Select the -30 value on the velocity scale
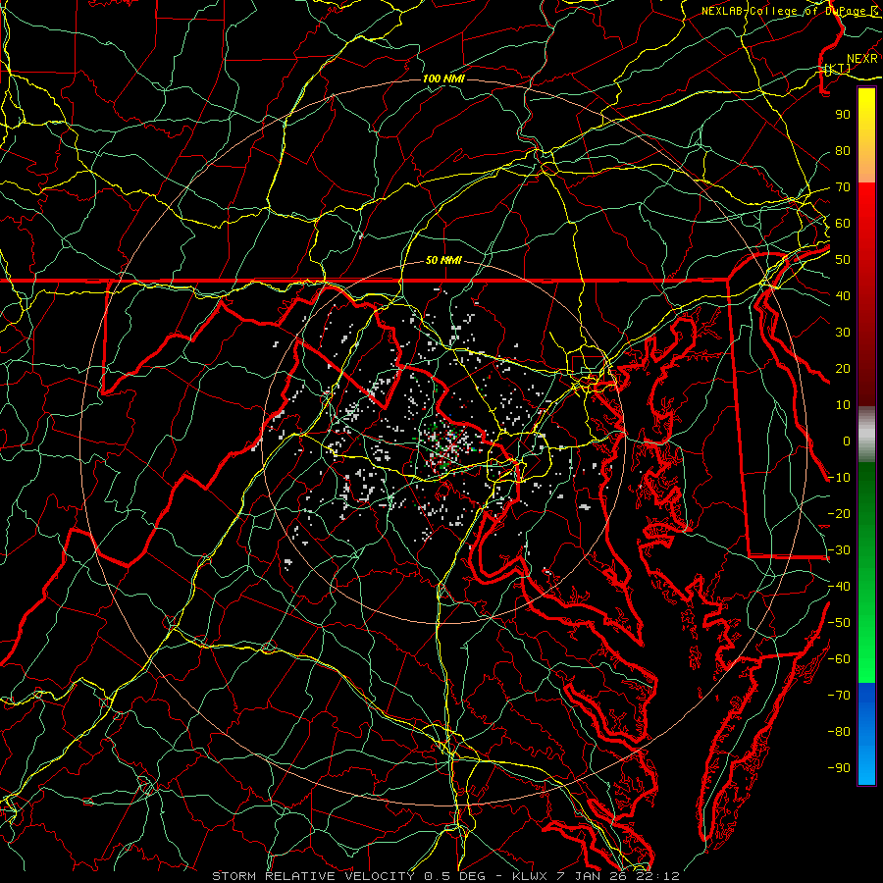 839,550
